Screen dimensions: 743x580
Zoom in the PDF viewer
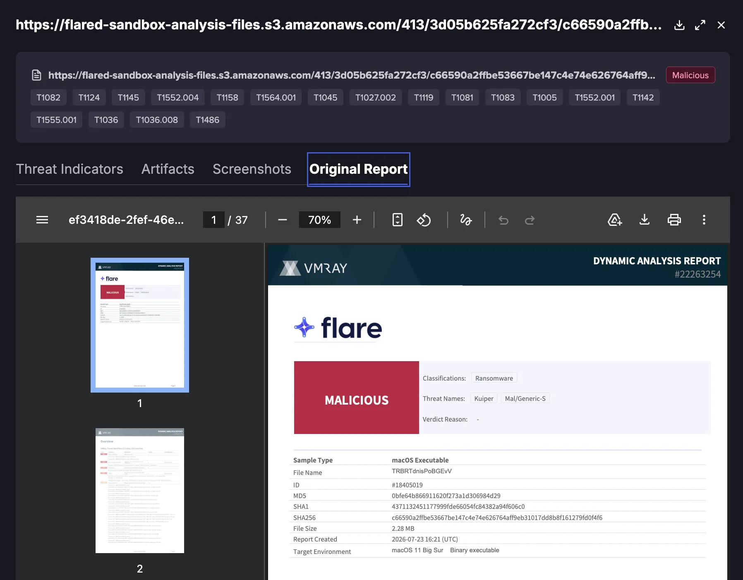[x=357, y=220]
